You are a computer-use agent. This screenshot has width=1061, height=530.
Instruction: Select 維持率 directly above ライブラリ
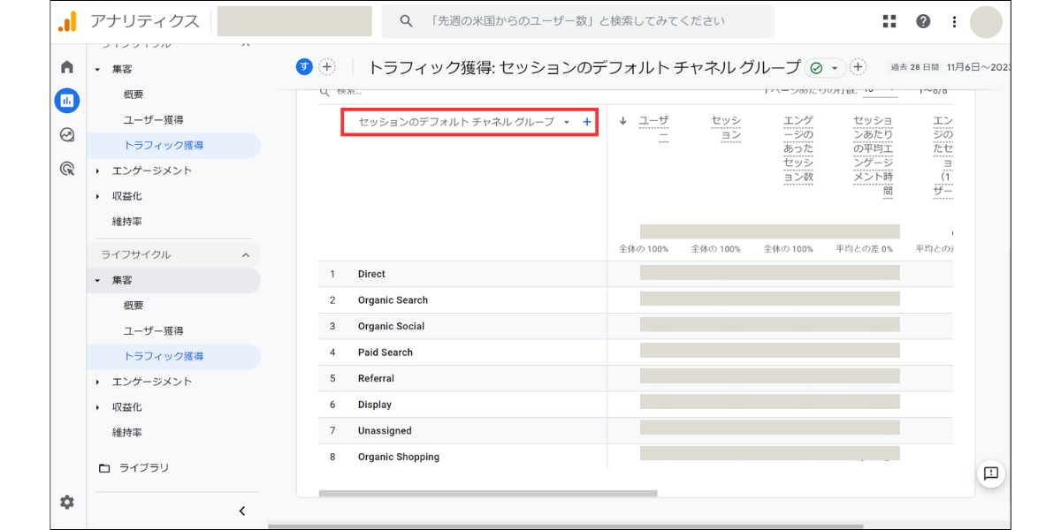coord(127,433)
